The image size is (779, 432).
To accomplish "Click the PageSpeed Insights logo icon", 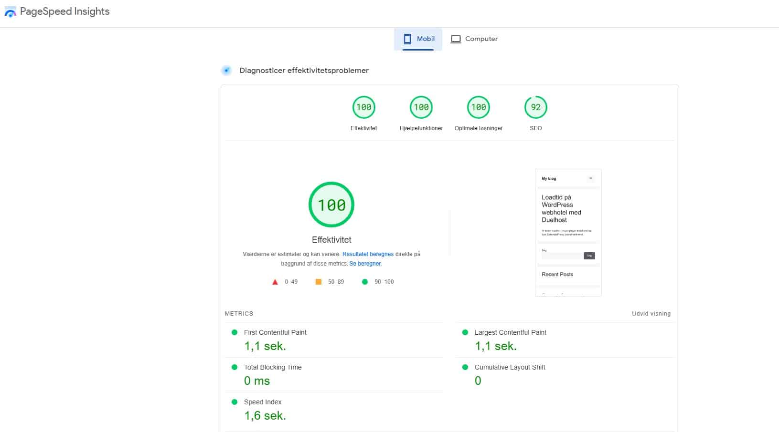I will [10, 12].
